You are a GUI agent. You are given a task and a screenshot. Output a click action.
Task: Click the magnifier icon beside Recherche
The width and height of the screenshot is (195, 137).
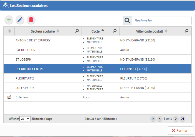(127, 21)
